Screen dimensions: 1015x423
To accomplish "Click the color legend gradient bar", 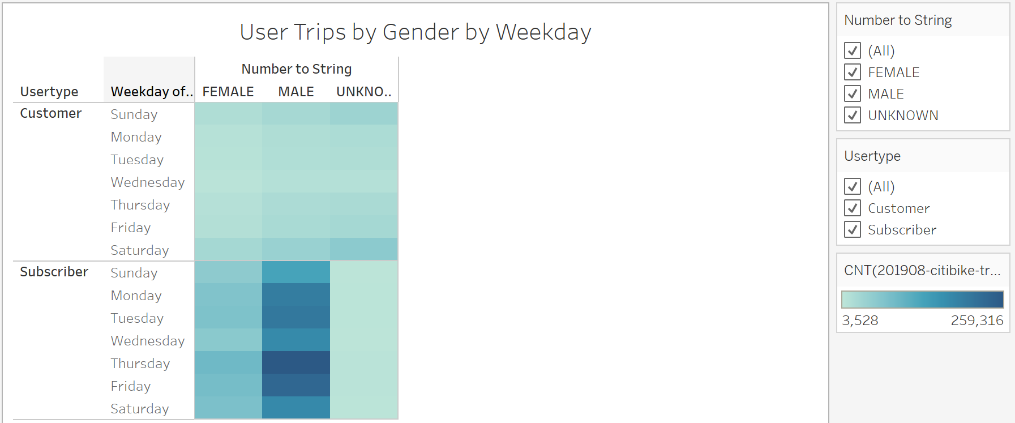I will (x=922, y=299).
